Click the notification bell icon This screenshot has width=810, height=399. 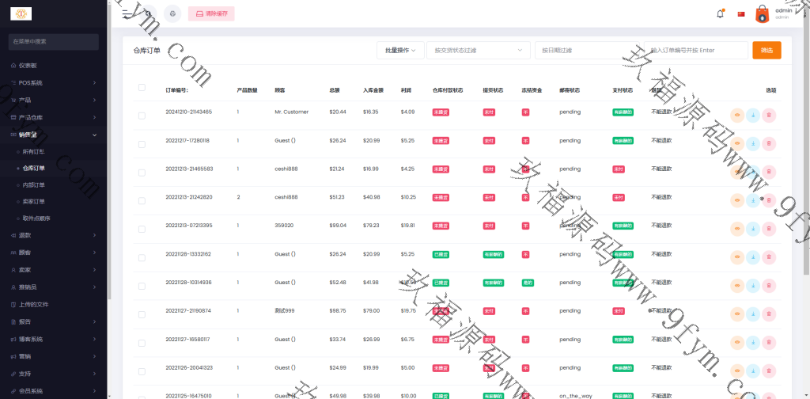tap(720, 13)
